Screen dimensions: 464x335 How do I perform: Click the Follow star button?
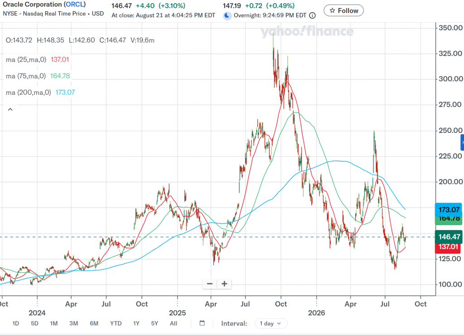(343, 11)
